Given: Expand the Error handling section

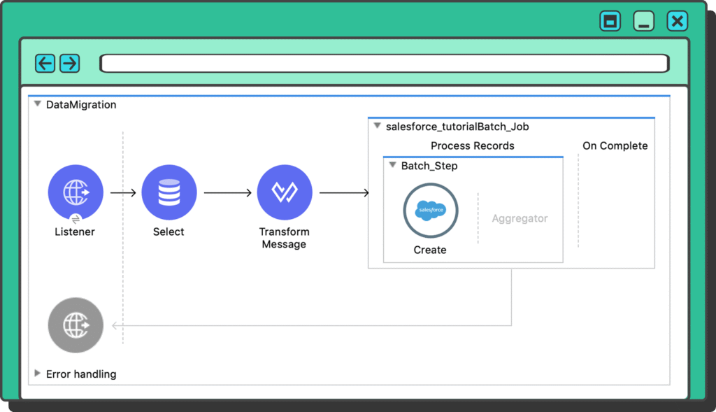Looking at the screenshot, I should tap(37, 374).
